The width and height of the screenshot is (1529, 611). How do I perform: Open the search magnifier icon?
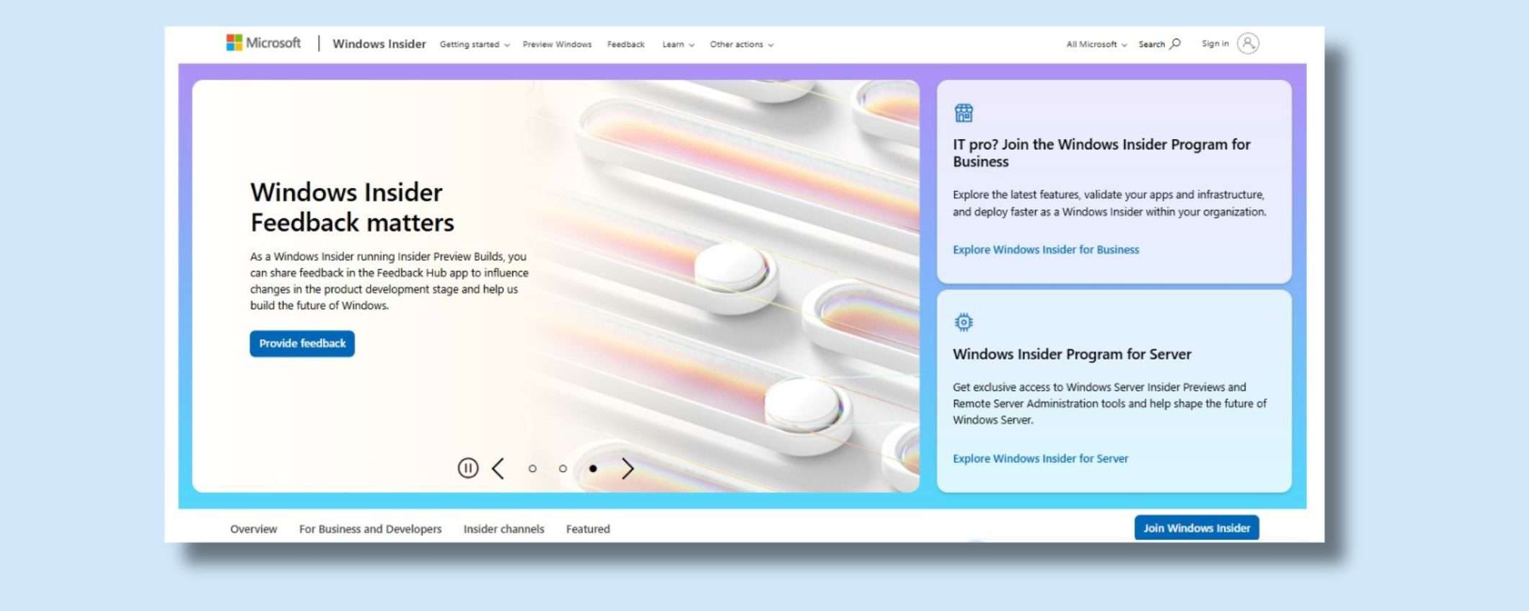pos(1175,44)
